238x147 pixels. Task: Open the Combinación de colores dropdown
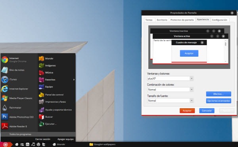[192, 90]
